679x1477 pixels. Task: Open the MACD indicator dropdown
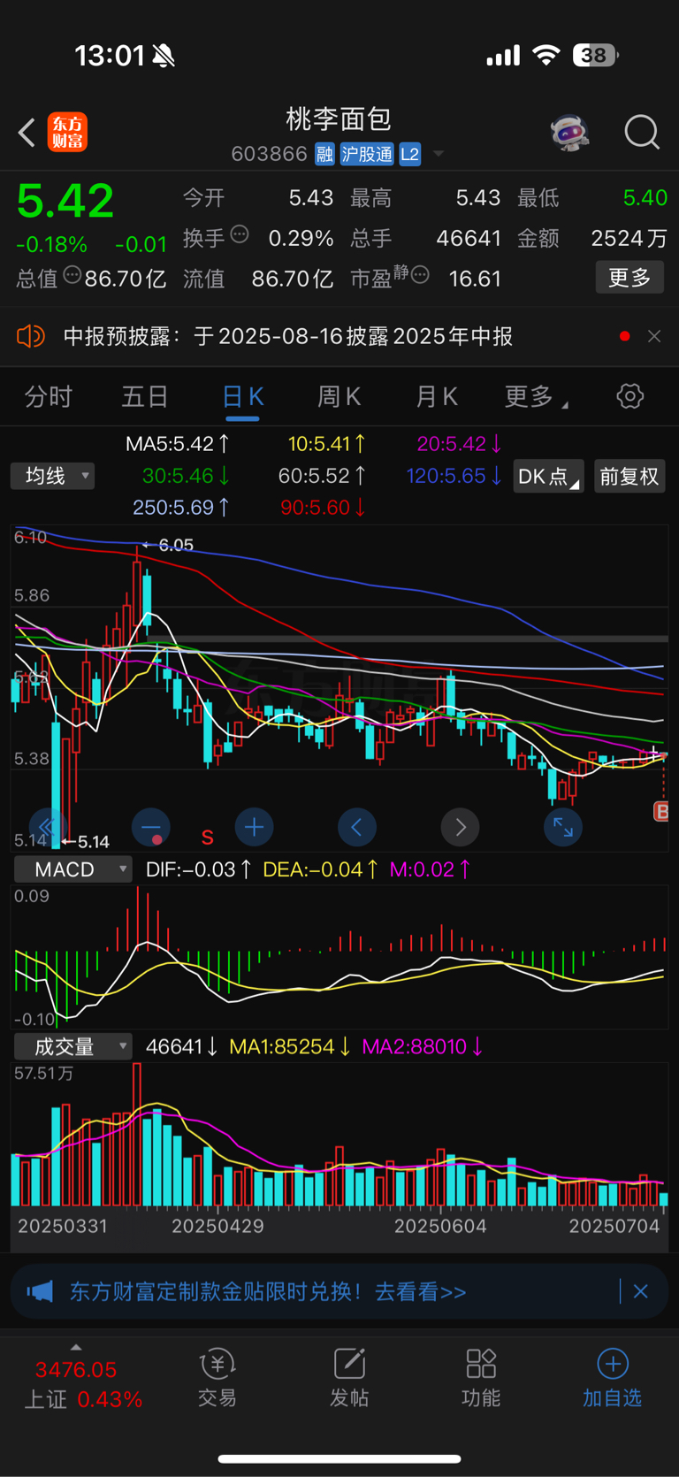coord(72,869)
